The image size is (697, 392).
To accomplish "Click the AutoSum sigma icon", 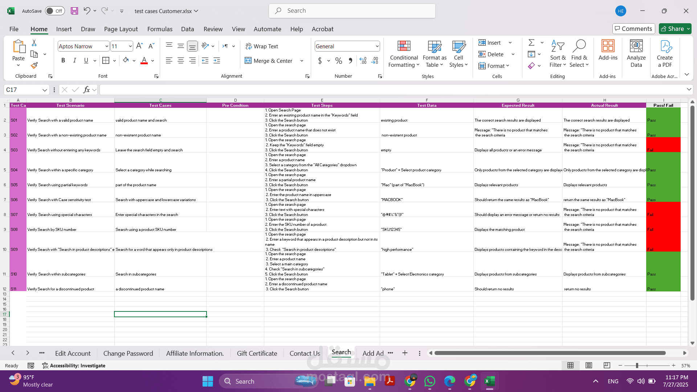I will pyautogui.click(x=531, y=42).
